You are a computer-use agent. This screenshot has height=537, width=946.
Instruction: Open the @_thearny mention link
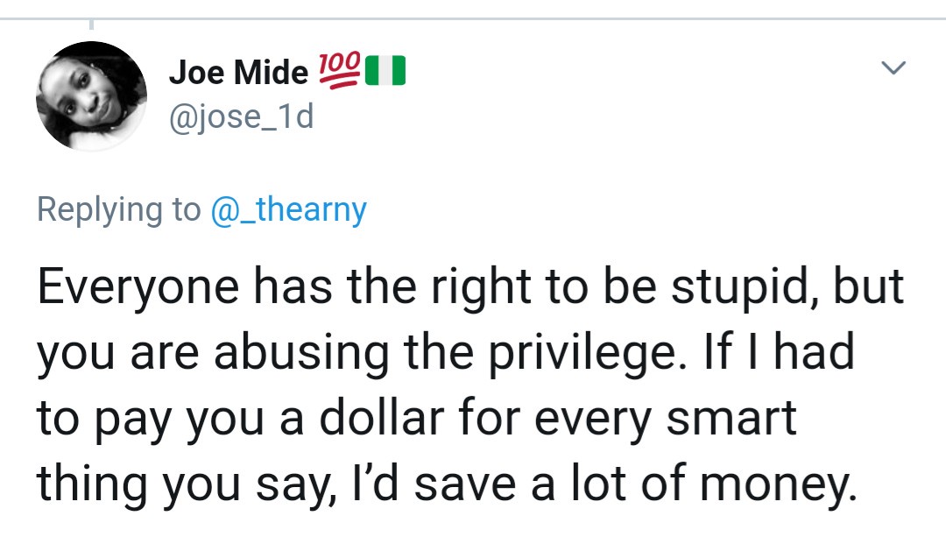click(x=288, y=210)
